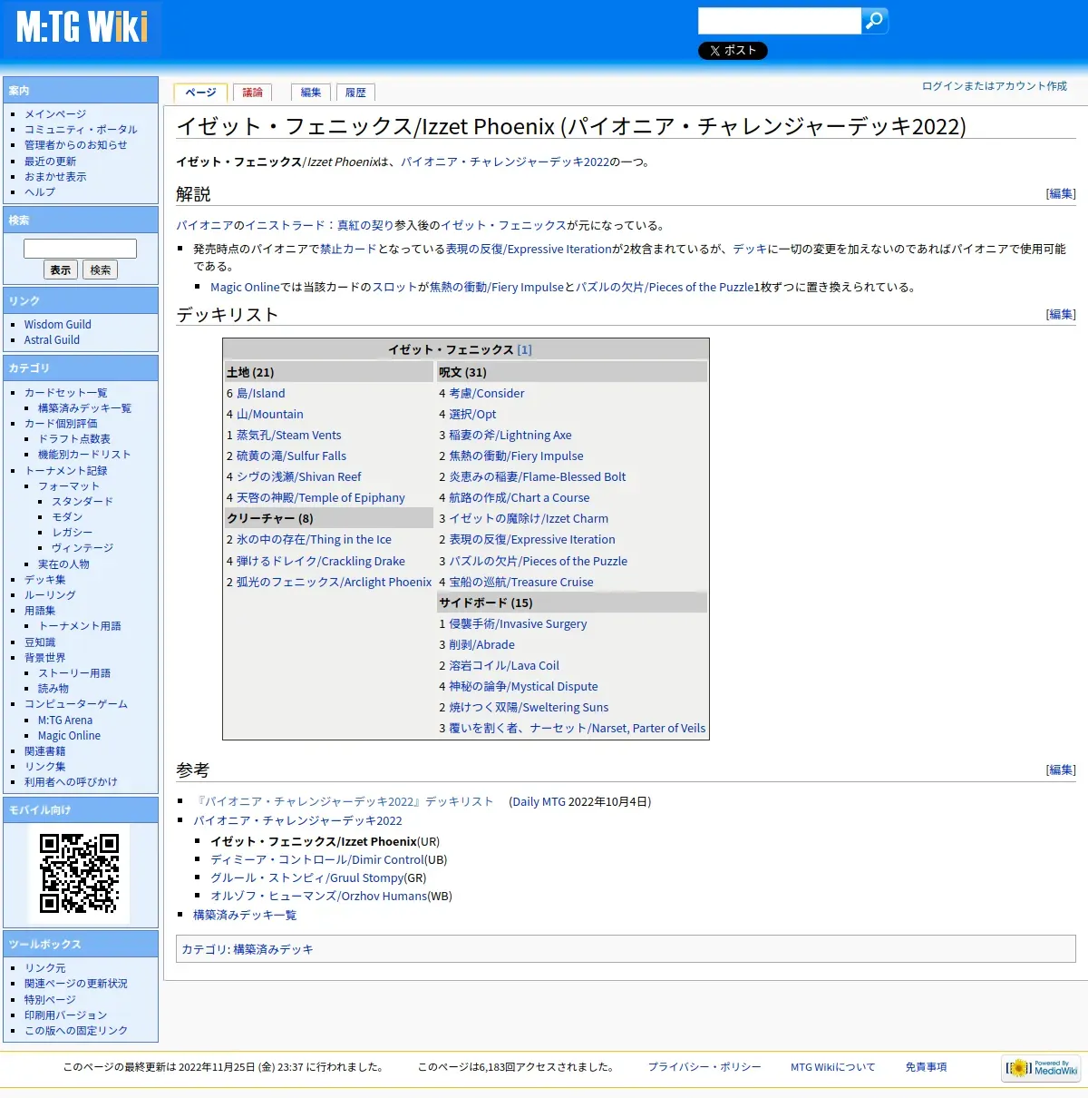Click 編集 link beside 解説 heading
The width and height of the screenshot is (1088, 1098).
pos(1061,193)
